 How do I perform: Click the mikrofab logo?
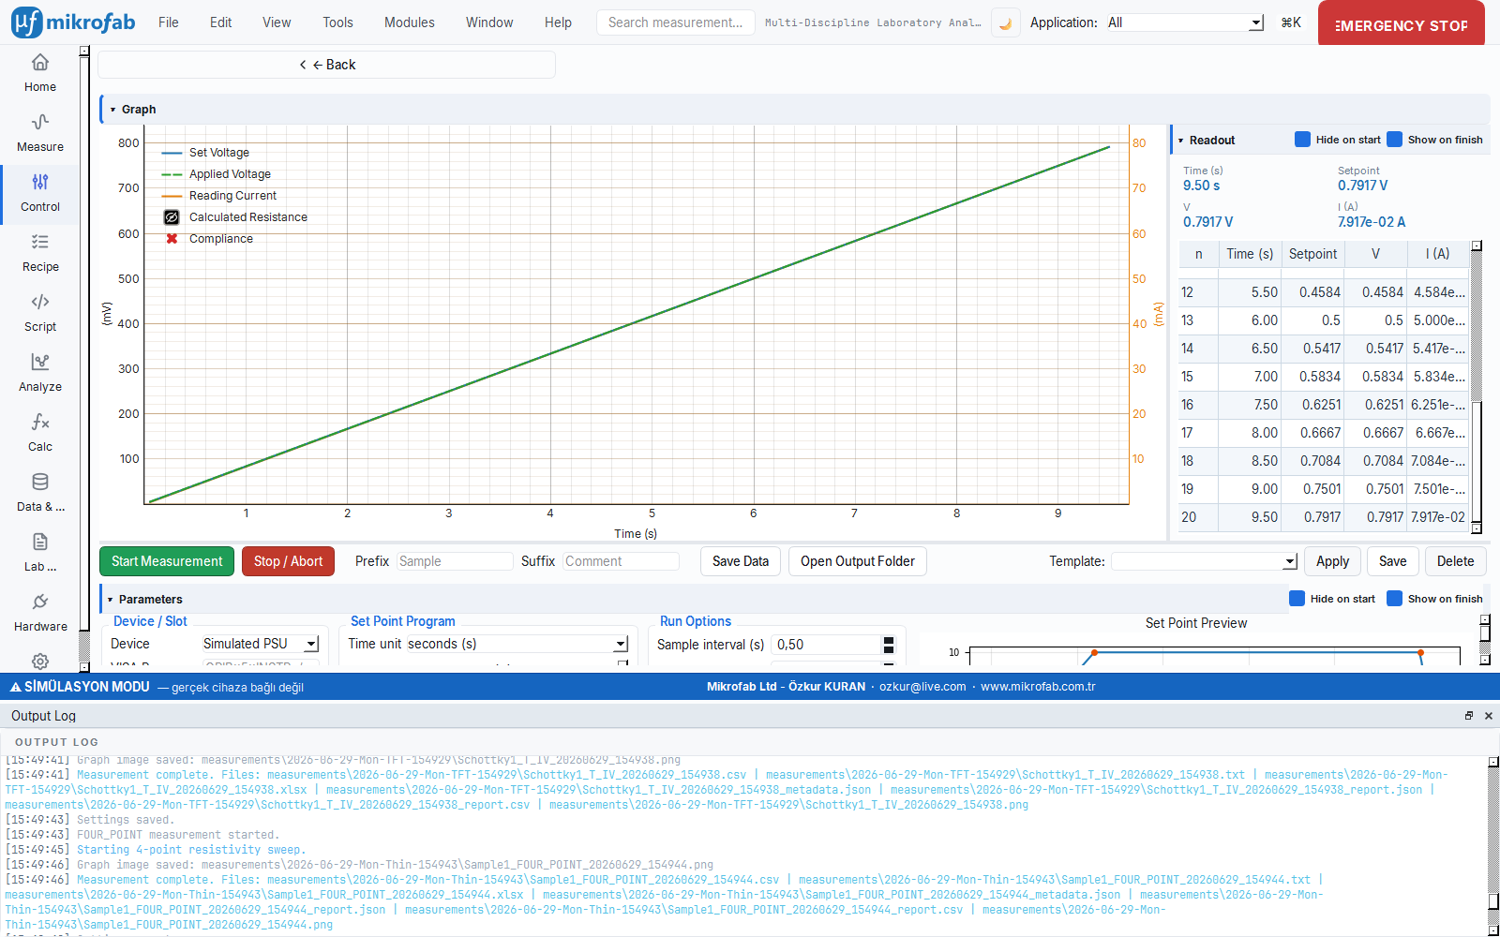[x=73, y=22]
